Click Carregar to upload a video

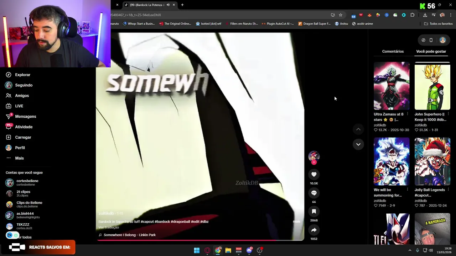tap(18, 137)
